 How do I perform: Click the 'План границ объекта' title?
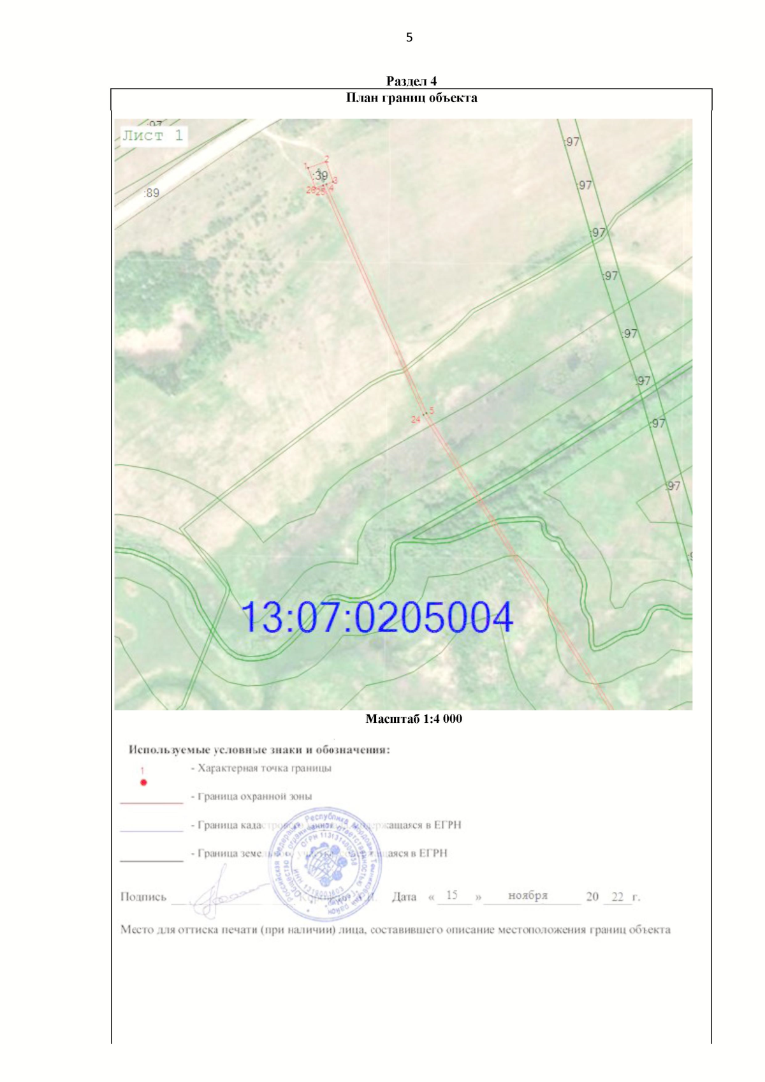pos(411,98)
